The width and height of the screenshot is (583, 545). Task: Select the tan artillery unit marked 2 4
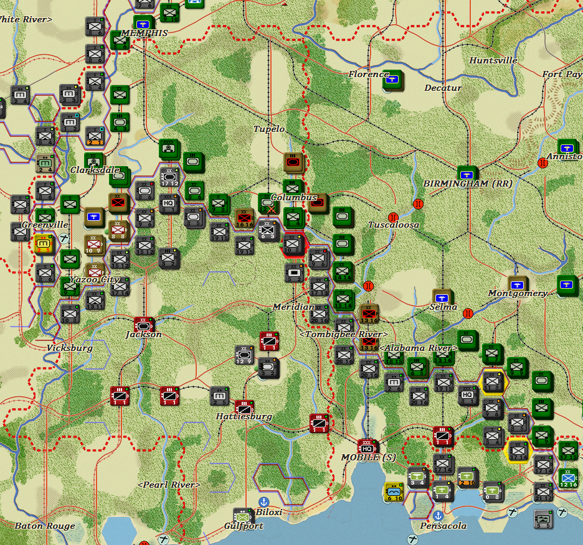point(45,163)
